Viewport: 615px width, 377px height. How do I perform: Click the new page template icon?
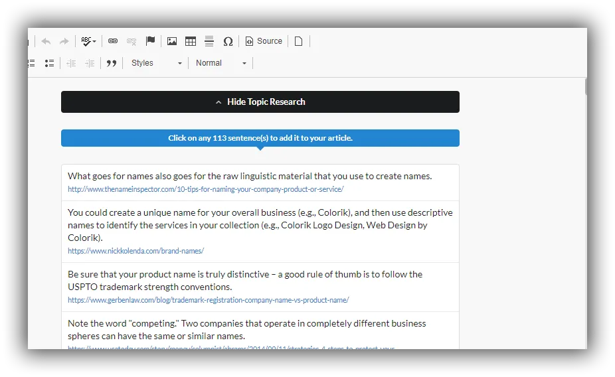298,41
